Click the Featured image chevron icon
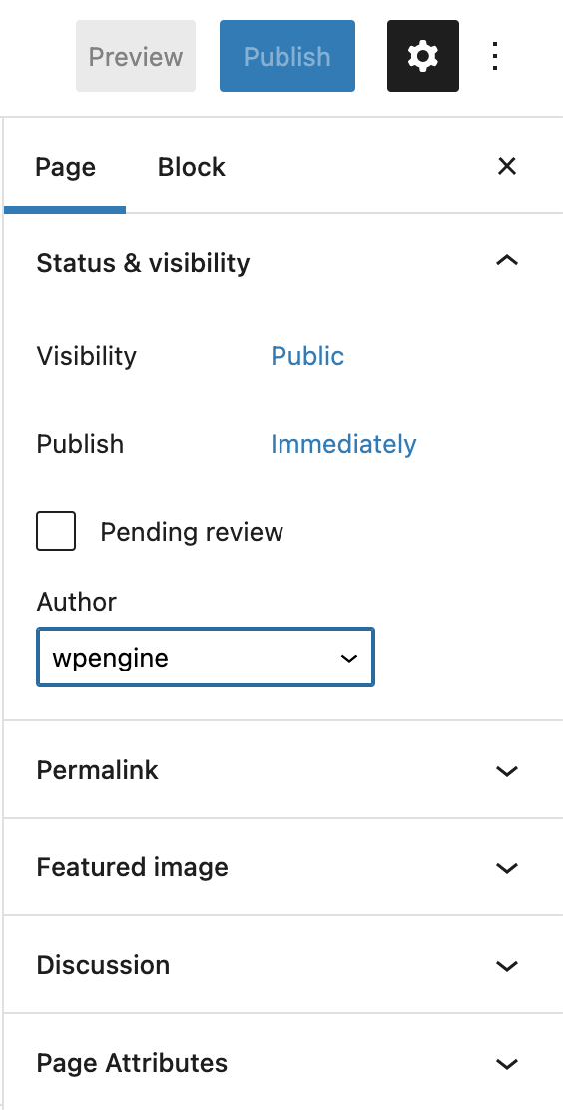Viewport: 563px width, 1110px height. (x=507, y=867)
